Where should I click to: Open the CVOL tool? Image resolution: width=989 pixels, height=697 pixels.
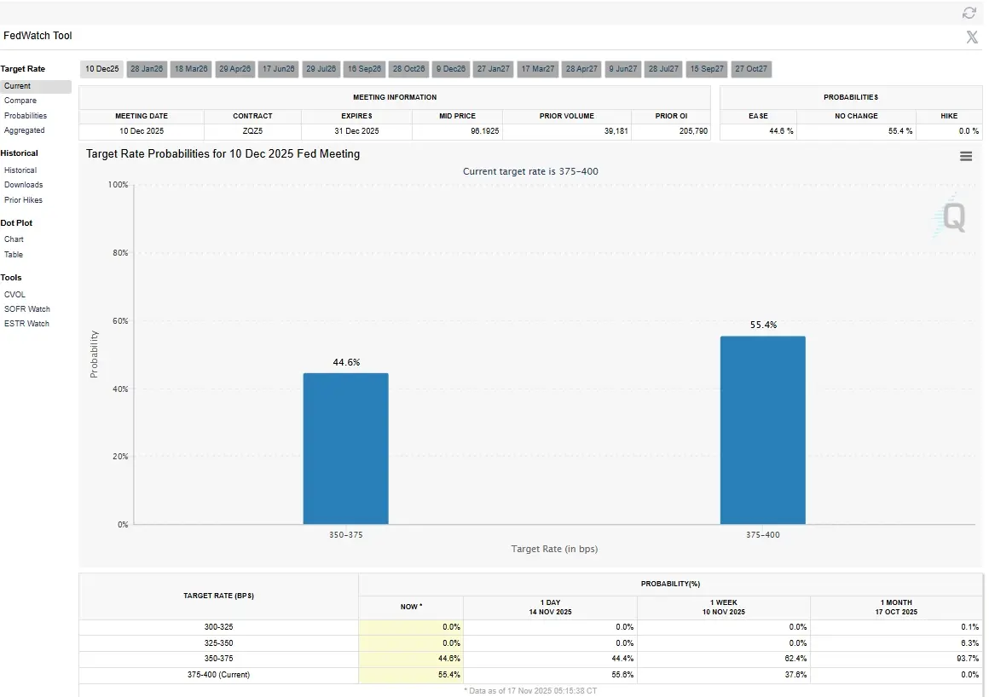[x=15, y=295]
